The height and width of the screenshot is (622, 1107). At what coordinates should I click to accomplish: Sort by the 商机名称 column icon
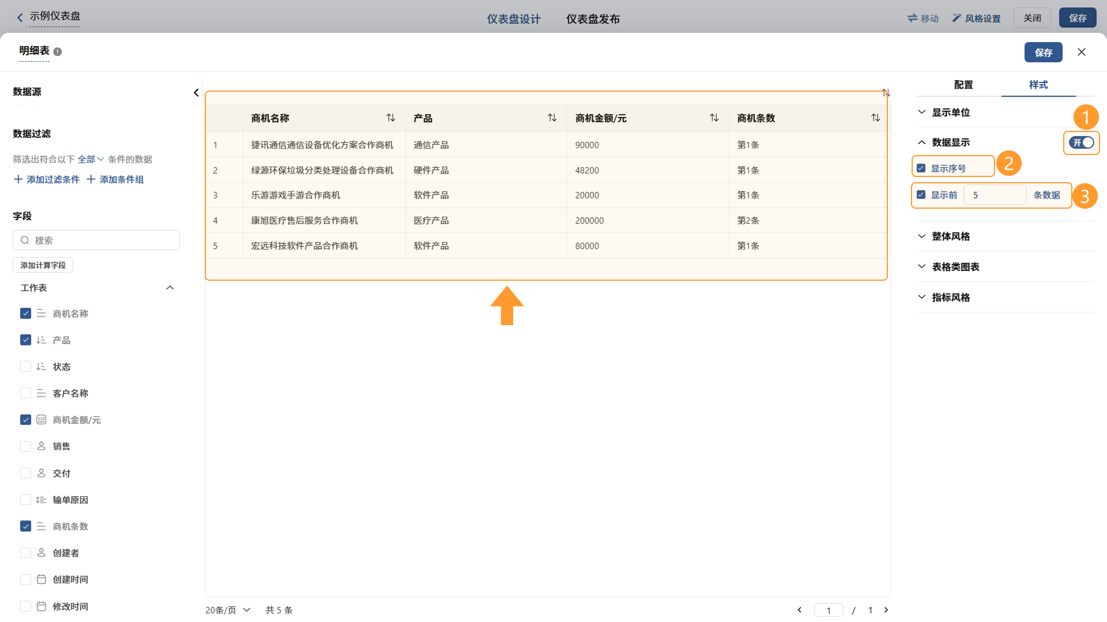point(391,118)
